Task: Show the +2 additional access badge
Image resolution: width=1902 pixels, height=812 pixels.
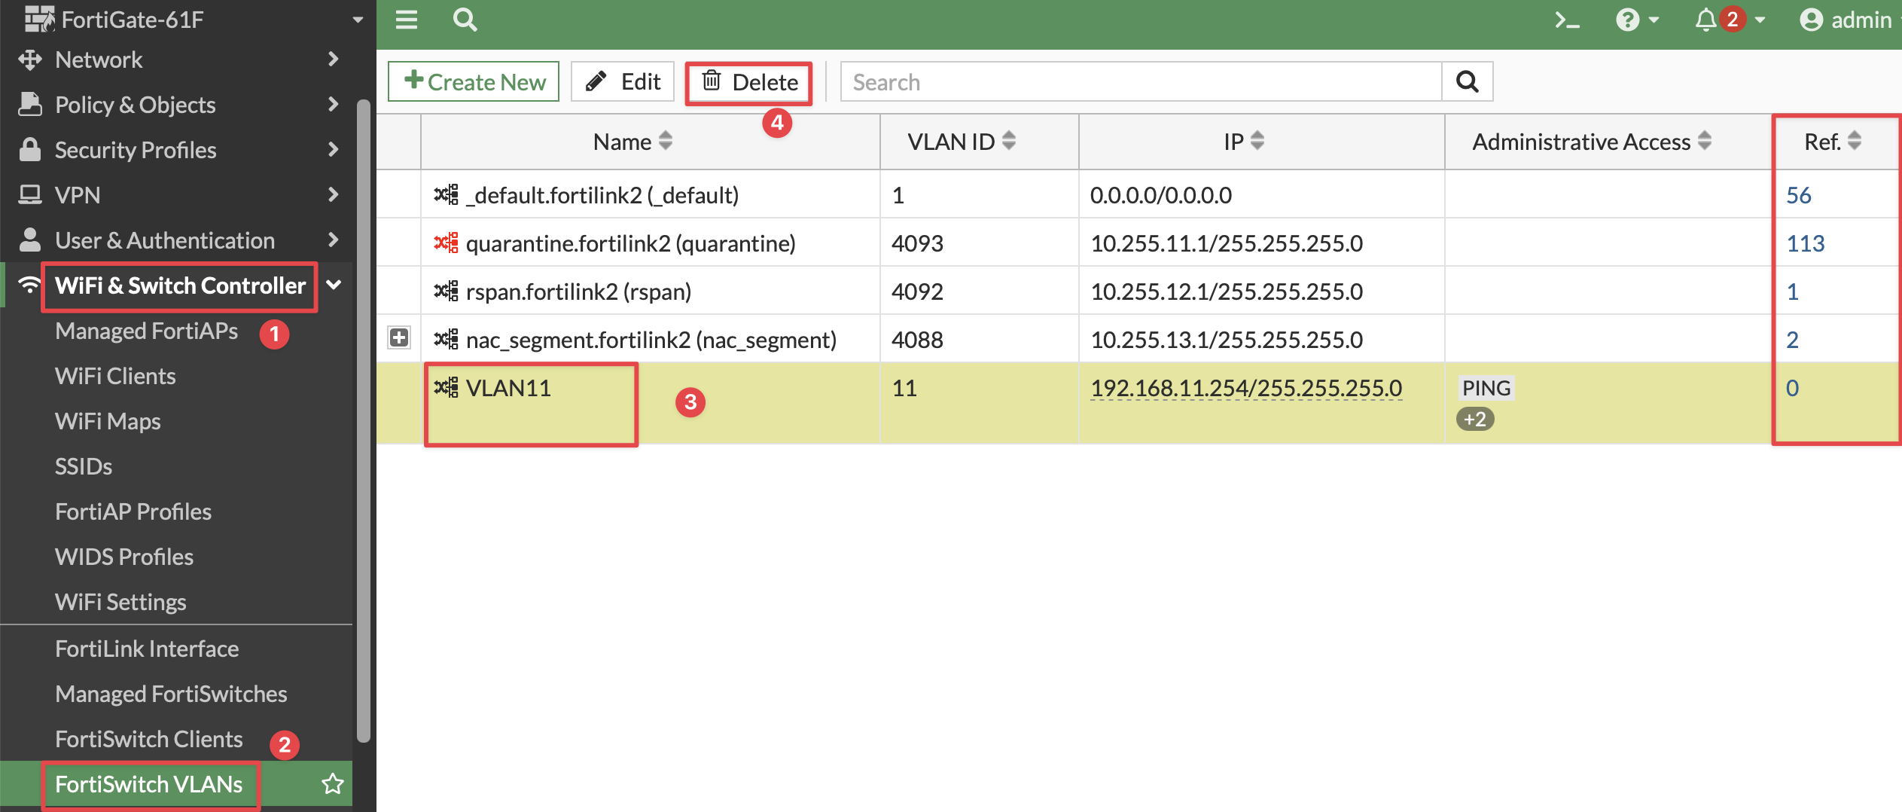Action: [1474, 419]
